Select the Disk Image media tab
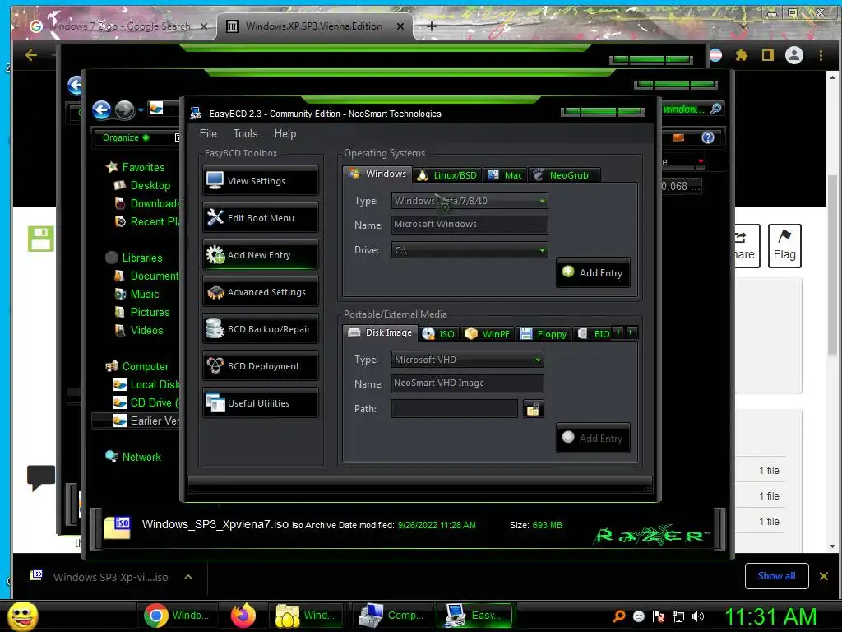The width and height of the screenshot is (842, 632). 380,332
